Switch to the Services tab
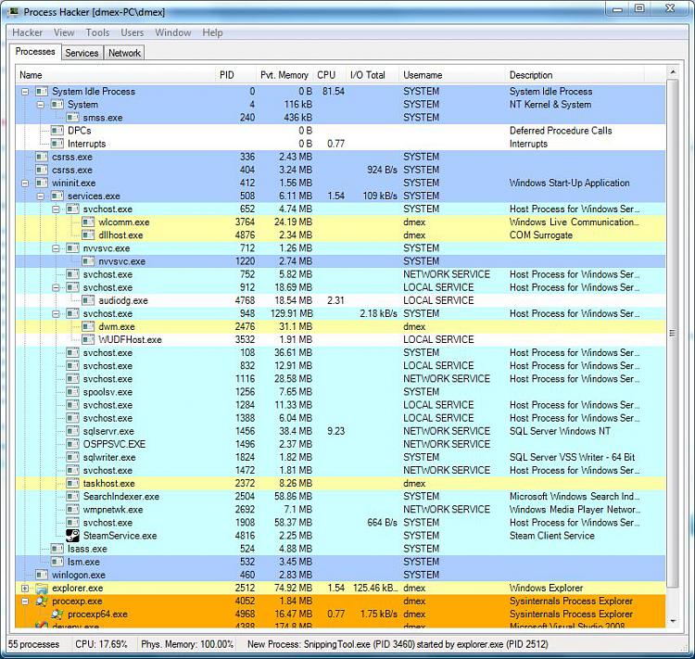 [82, 53]
